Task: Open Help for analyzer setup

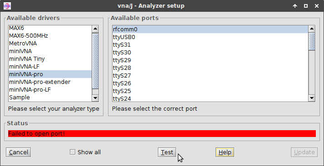Action: pyautogui.click(x=225, y=152)
